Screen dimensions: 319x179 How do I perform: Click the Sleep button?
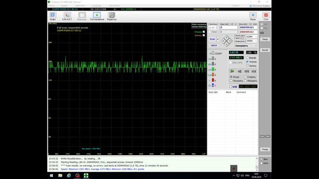[x=265, y=39]
